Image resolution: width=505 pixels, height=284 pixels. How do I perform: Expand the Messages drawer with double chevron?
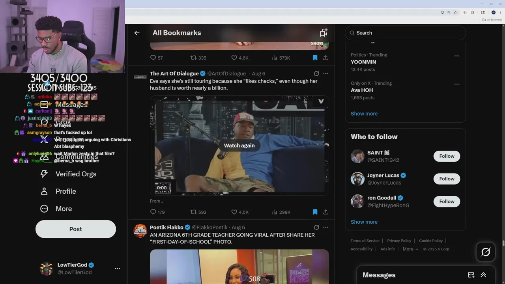click(x=483, y=275)
